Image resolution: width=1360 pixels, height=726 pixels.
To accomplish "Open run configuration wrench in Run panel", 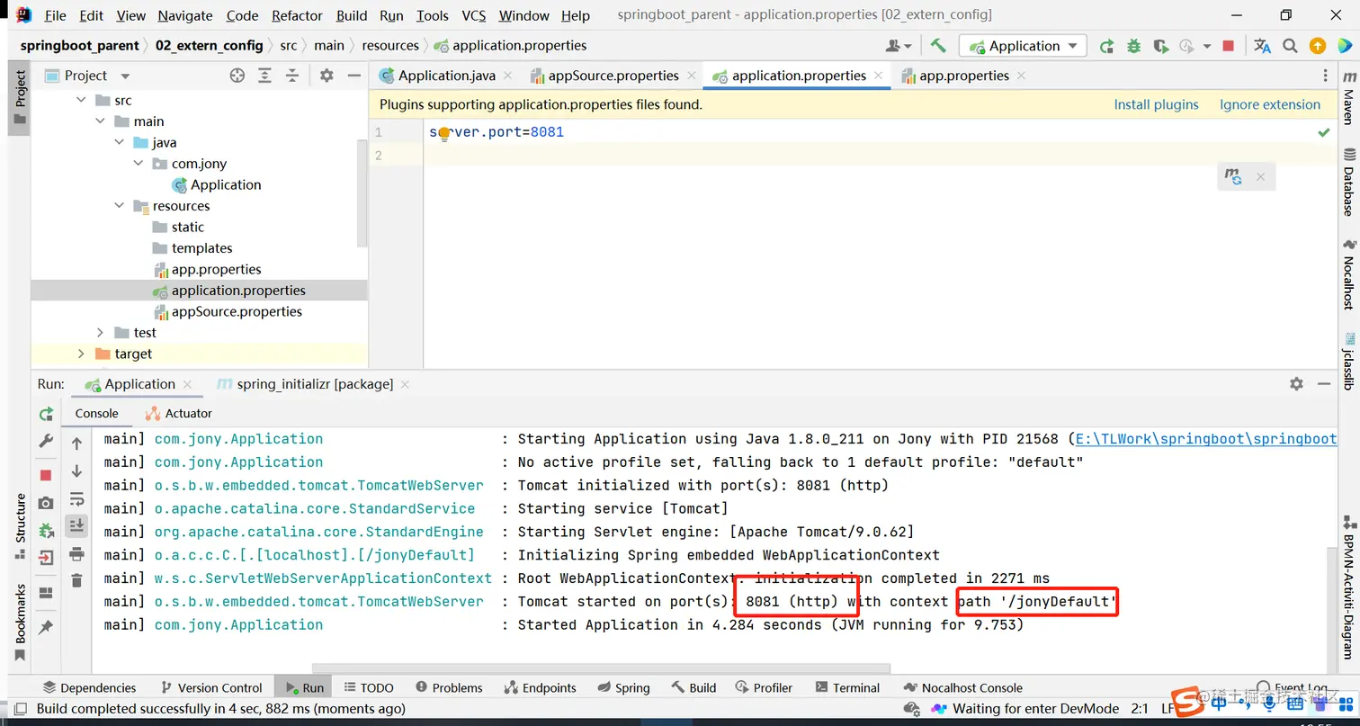I will coord(46,441).
